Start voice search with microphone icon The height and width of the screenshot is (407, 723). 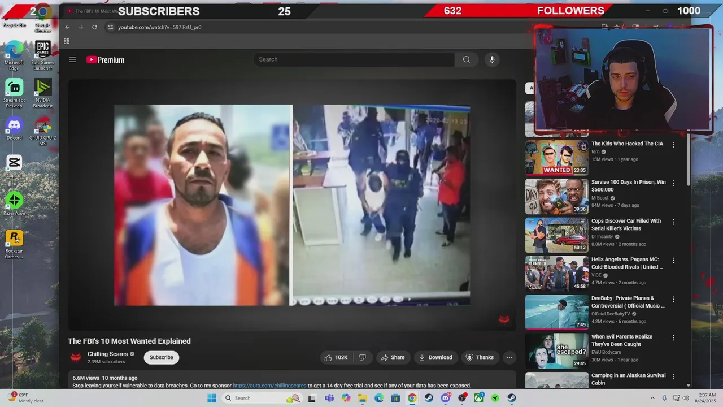coord(492,59)
